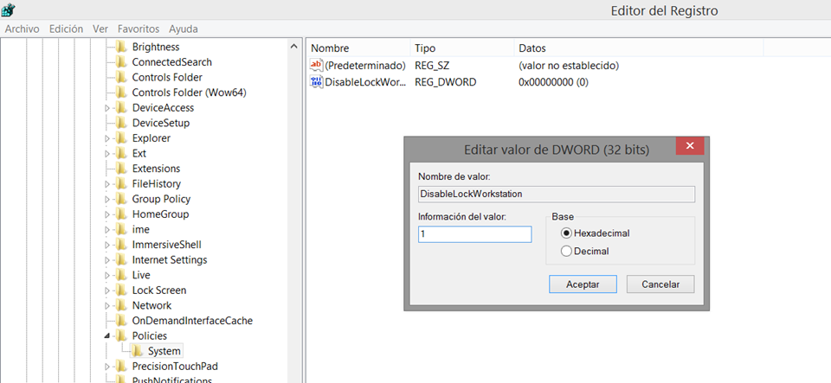Image resolution: width=831 pixels, height=383 pixels.
Task: Click the REG_SZ type cell
Action: [432, 66]
